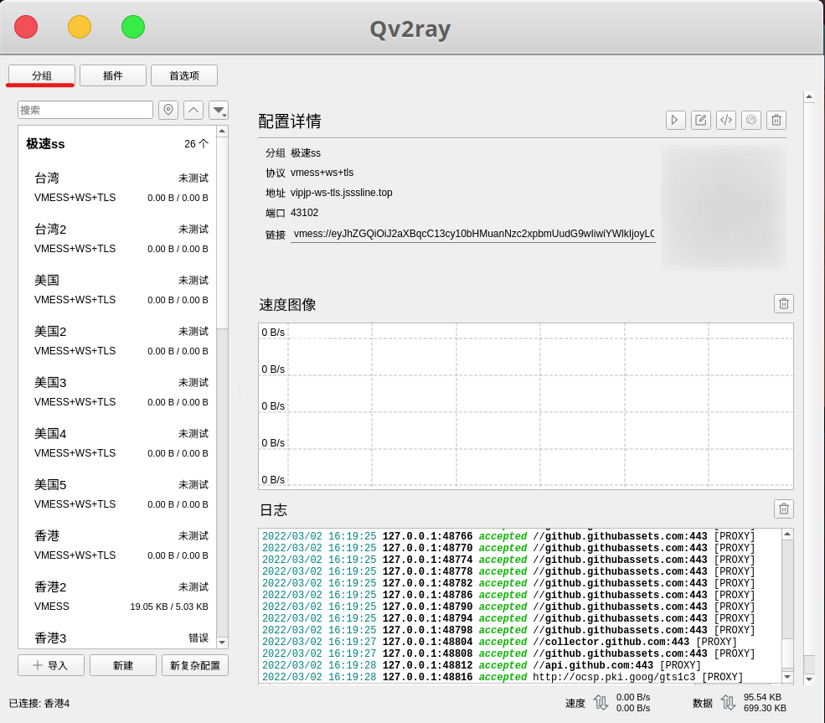
Task: Click the 新建 new connection button
Action: (122, 665)
